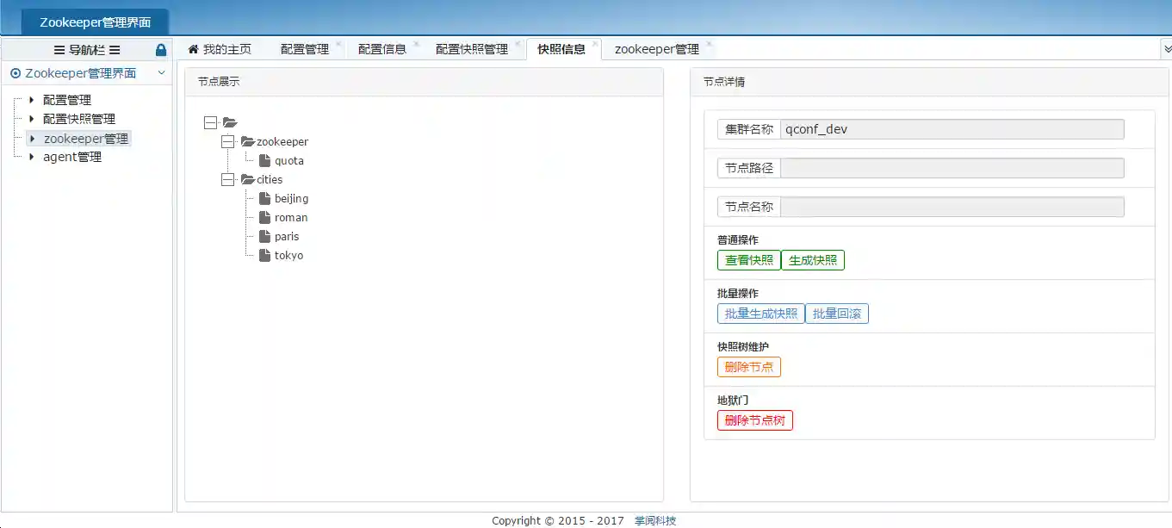1172x528 pixels.
Task: Select the zookeeper folder icon in node tree
Action: pos(246,141)
